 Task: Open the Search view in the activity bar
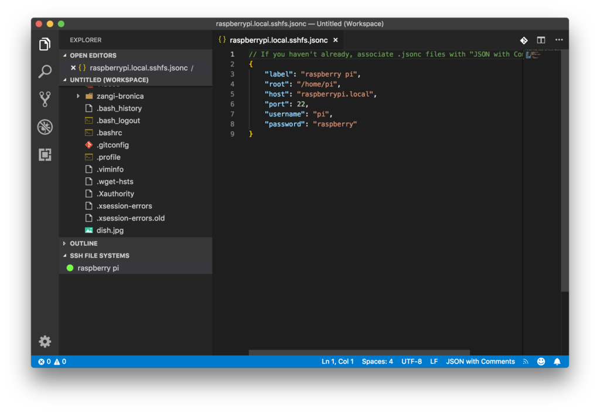45,71
